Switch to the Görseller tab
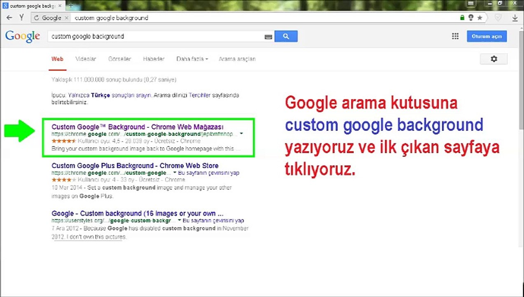The image size is (524, 297). point(119,59)
